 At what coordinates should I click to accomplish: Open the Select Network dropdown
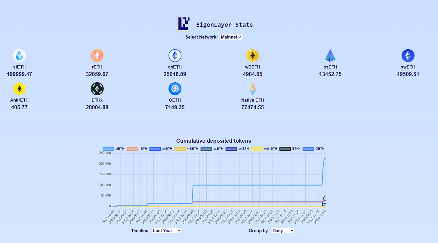tap(231, 37)
